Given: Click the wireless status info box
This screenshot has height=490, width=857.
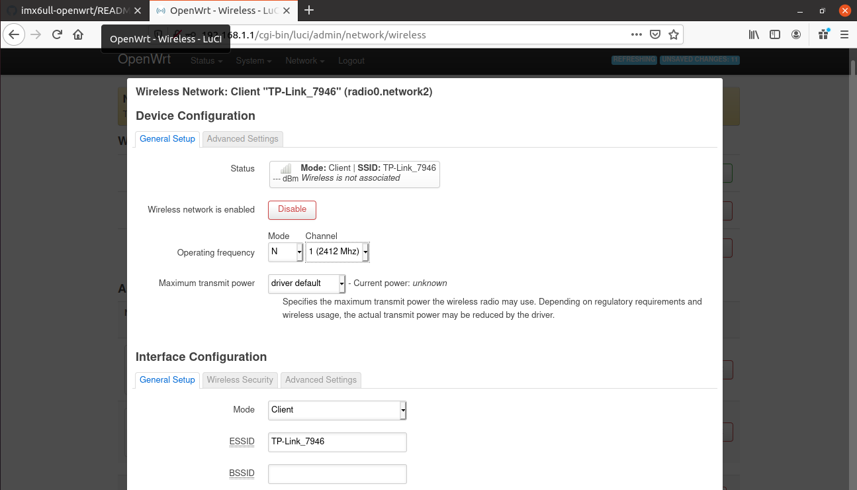Looking at the screenshot, I should [354, 174].
